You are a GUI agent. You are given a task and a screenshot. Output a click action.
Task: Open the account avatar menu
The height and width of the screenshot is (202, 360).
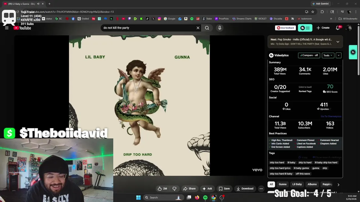(x=349, y=28)
